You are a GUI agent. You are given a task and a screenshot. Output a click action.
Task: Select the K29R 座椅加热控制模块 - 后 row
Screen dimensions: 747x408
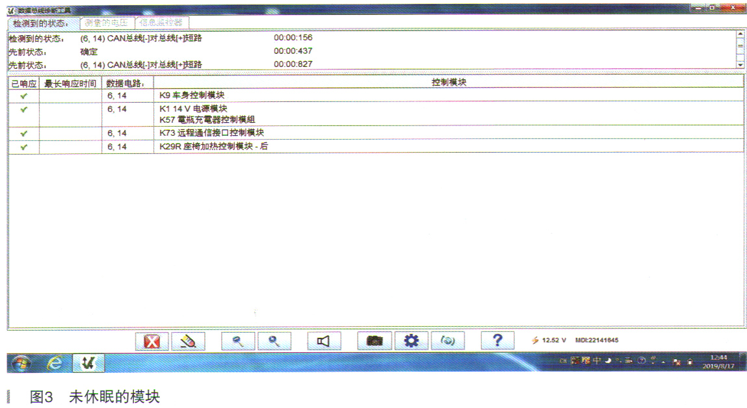tap(376, 147)
